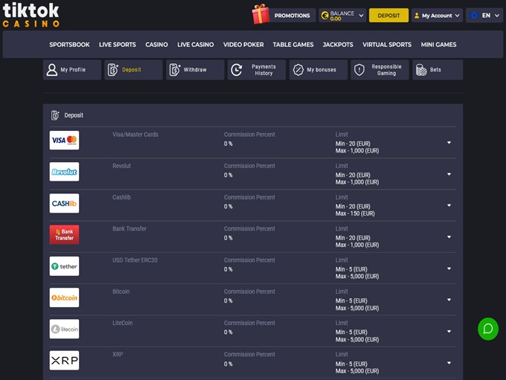Open the EN language selector
The width and height of the screenshot is (506, 380).
point(484,16)
